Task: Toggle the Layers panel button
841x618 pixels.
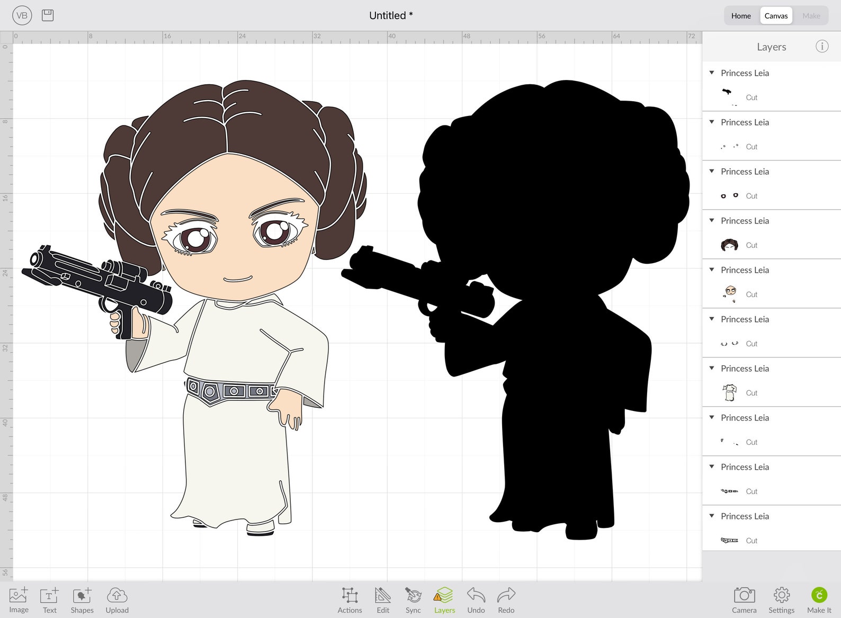Action: [444, 600]
